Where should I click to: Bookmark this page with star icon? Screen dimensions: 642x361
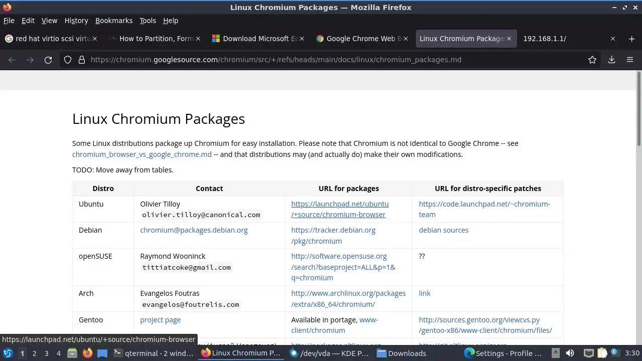point(592,60)
